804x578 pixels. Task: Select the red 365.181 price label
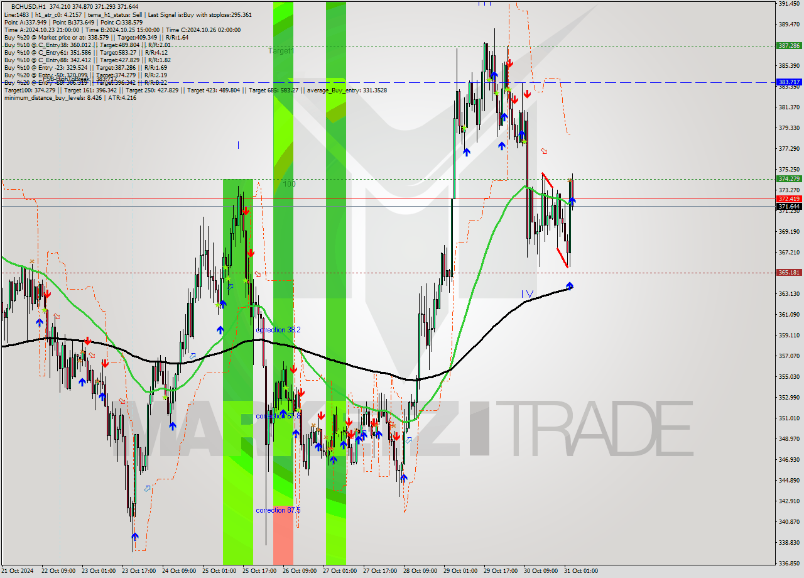click(789, 272)
